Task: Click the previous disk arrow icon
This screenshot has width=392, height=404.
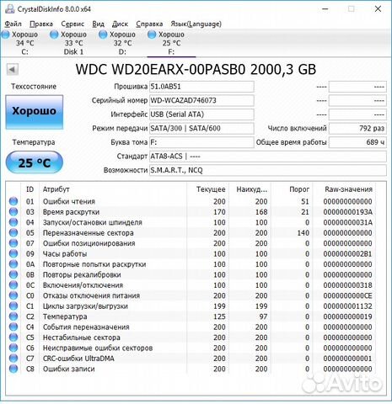Action: [x=12, y=69]
